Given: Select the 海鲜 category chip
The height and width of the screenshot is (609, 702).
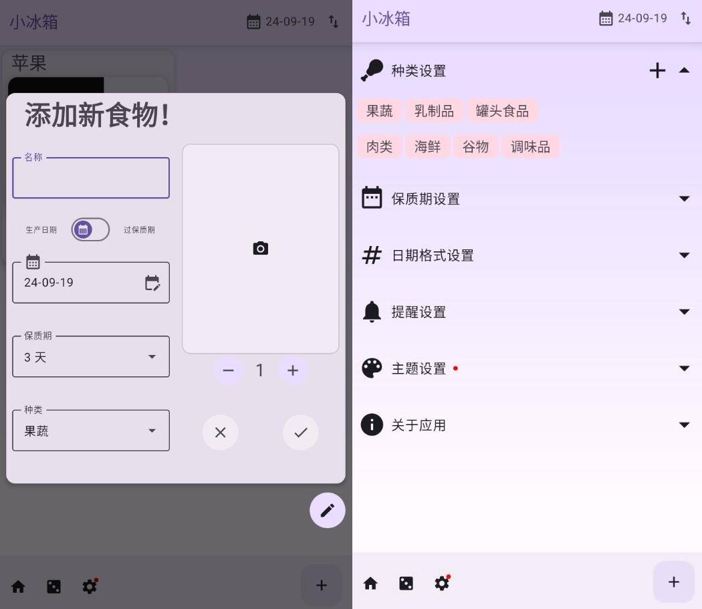Looking at the screenshot, I should coord(427,146).
